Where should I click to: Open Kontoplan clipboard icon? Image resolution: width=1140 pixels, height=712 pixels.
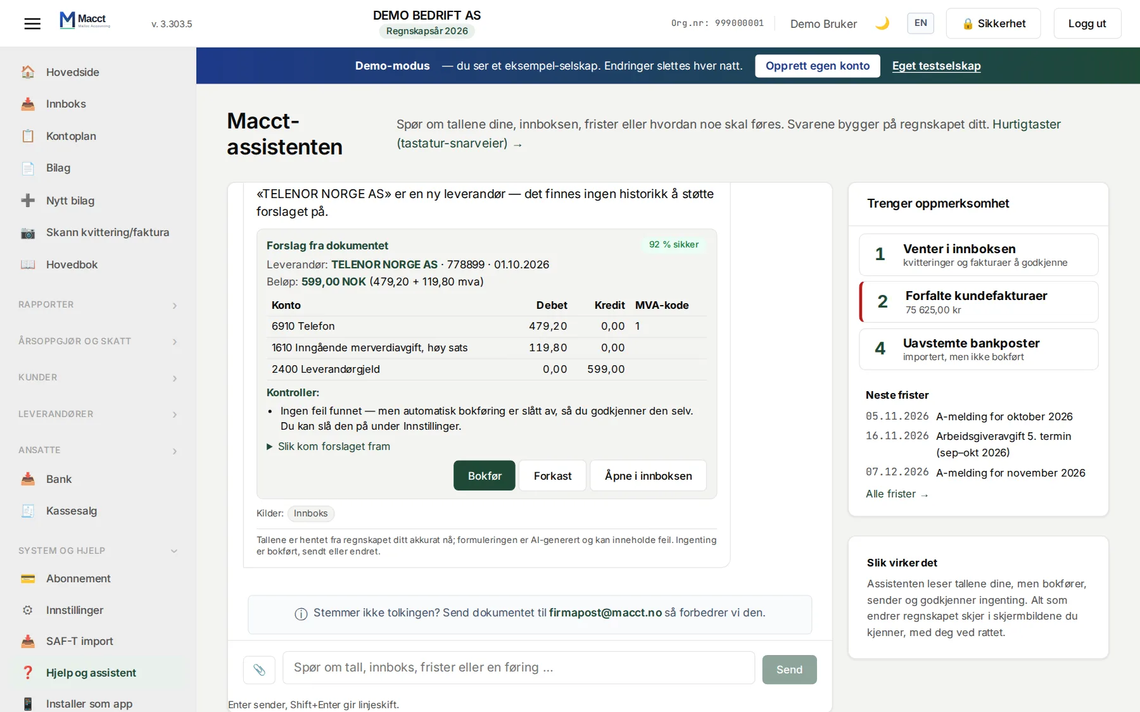(28, 136)
